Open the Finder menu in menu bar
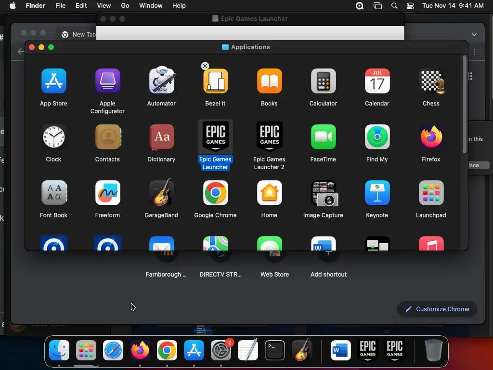This screenshot has height=370, width=493. tap(36, 6)
